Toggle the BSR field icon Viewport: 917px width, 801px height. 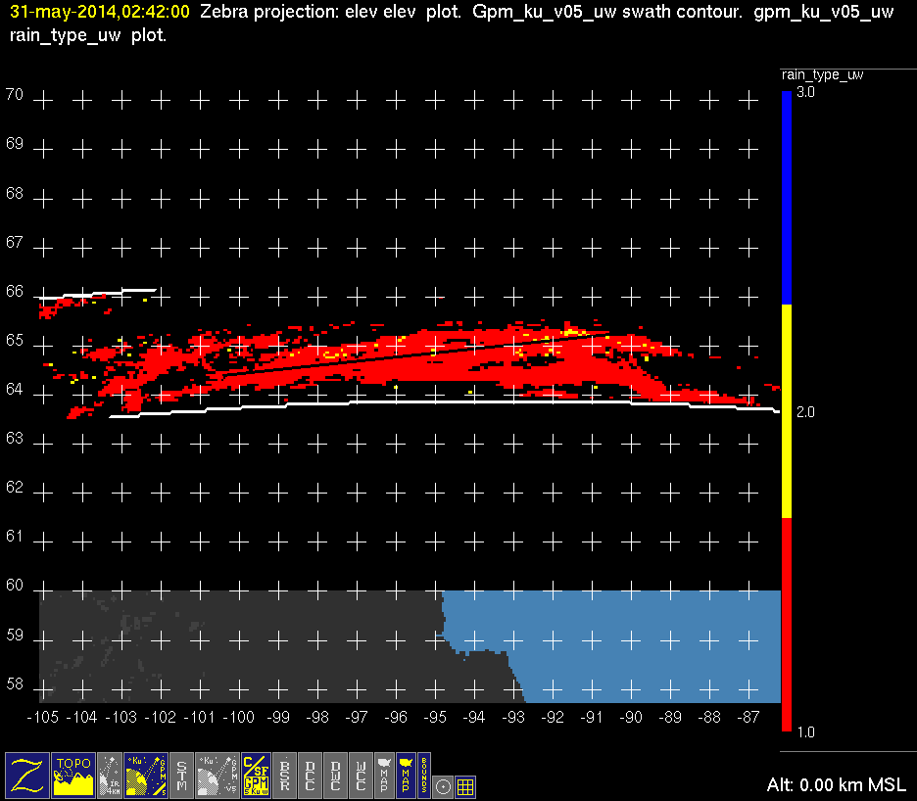pyautogui.click(x=285, y=775)
